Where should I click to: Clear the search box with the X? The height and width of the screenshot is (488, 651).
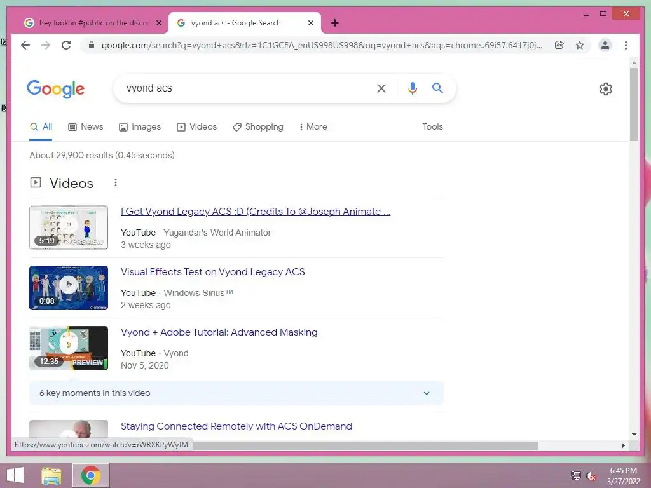pos(381,88)
